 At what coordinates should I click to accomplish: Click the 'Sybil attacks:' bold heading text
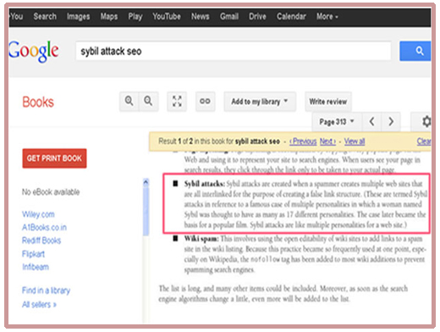[205, 184]
